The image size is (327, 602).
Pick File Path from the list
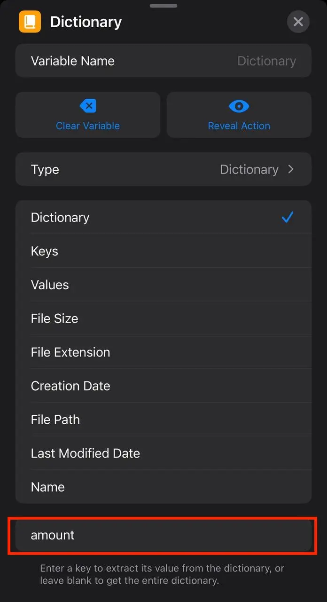pos(163,420)
